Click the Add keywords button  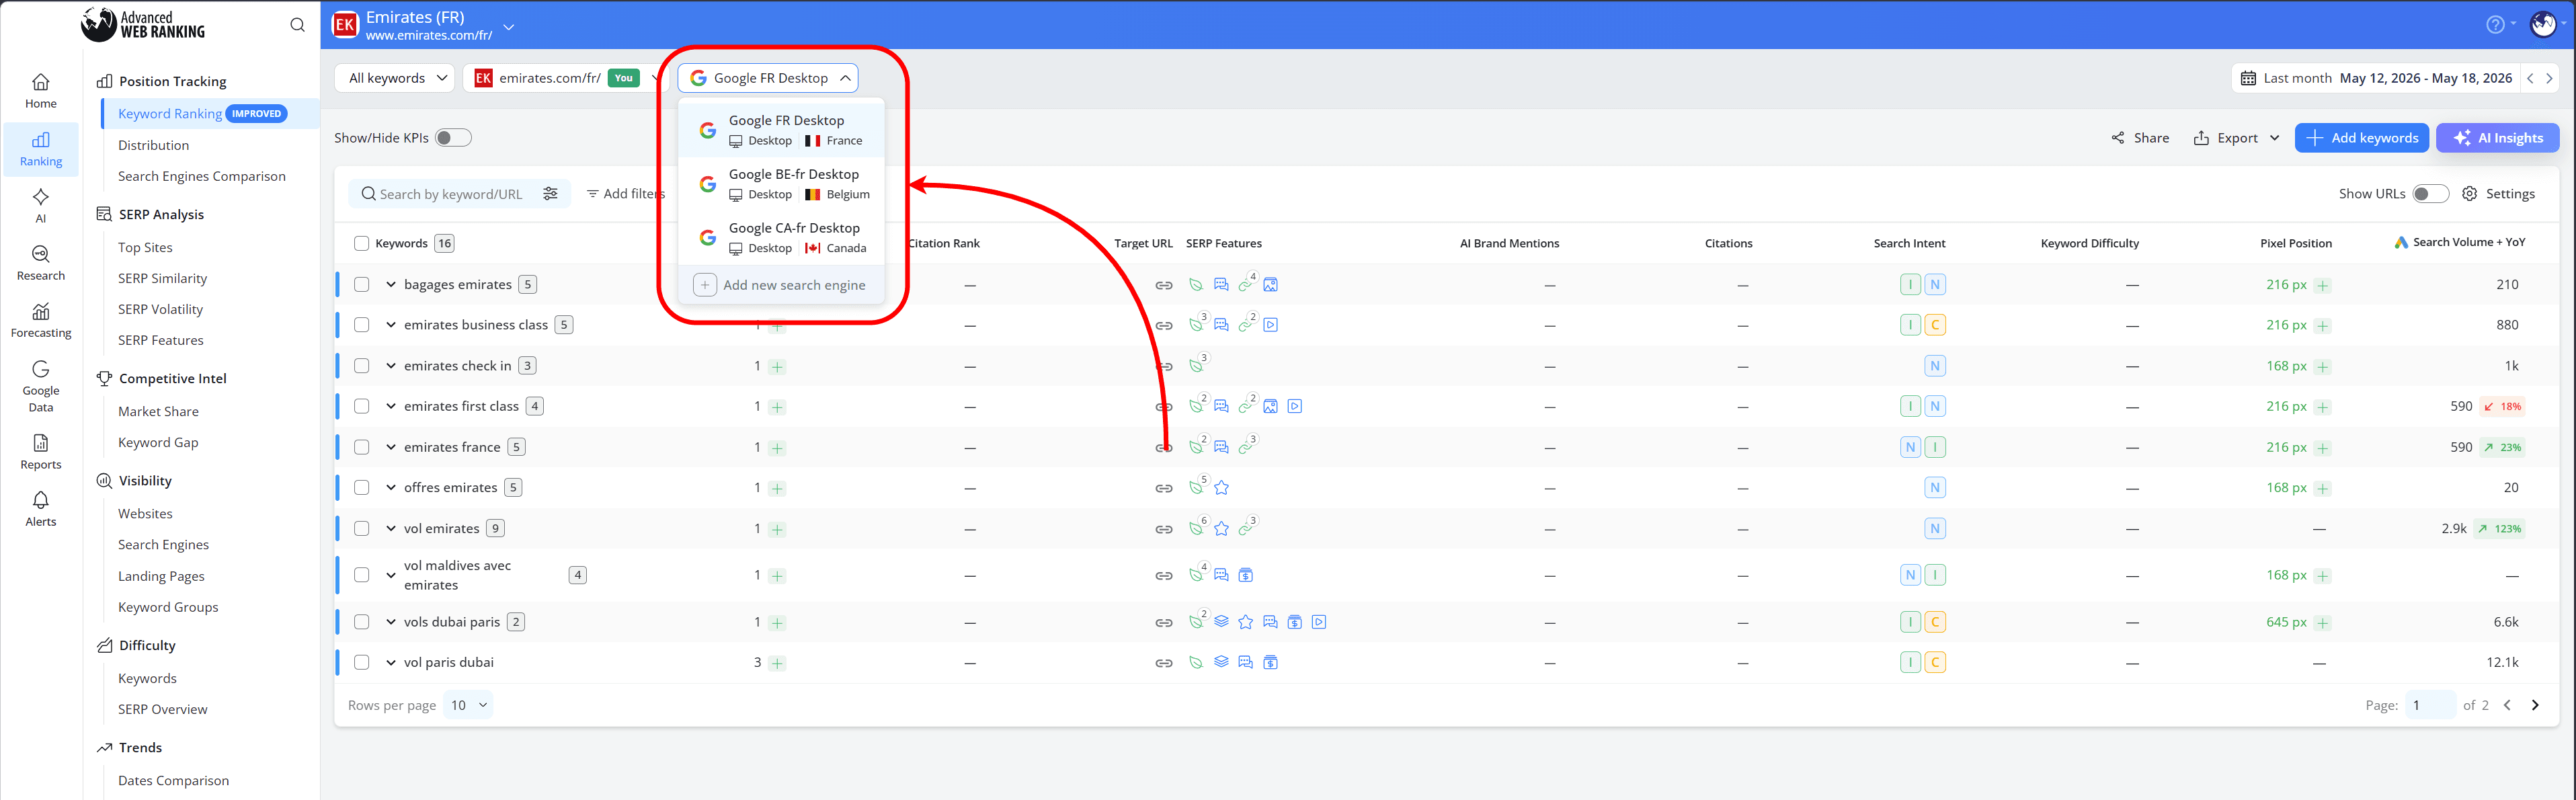[x=2361, y=138]
